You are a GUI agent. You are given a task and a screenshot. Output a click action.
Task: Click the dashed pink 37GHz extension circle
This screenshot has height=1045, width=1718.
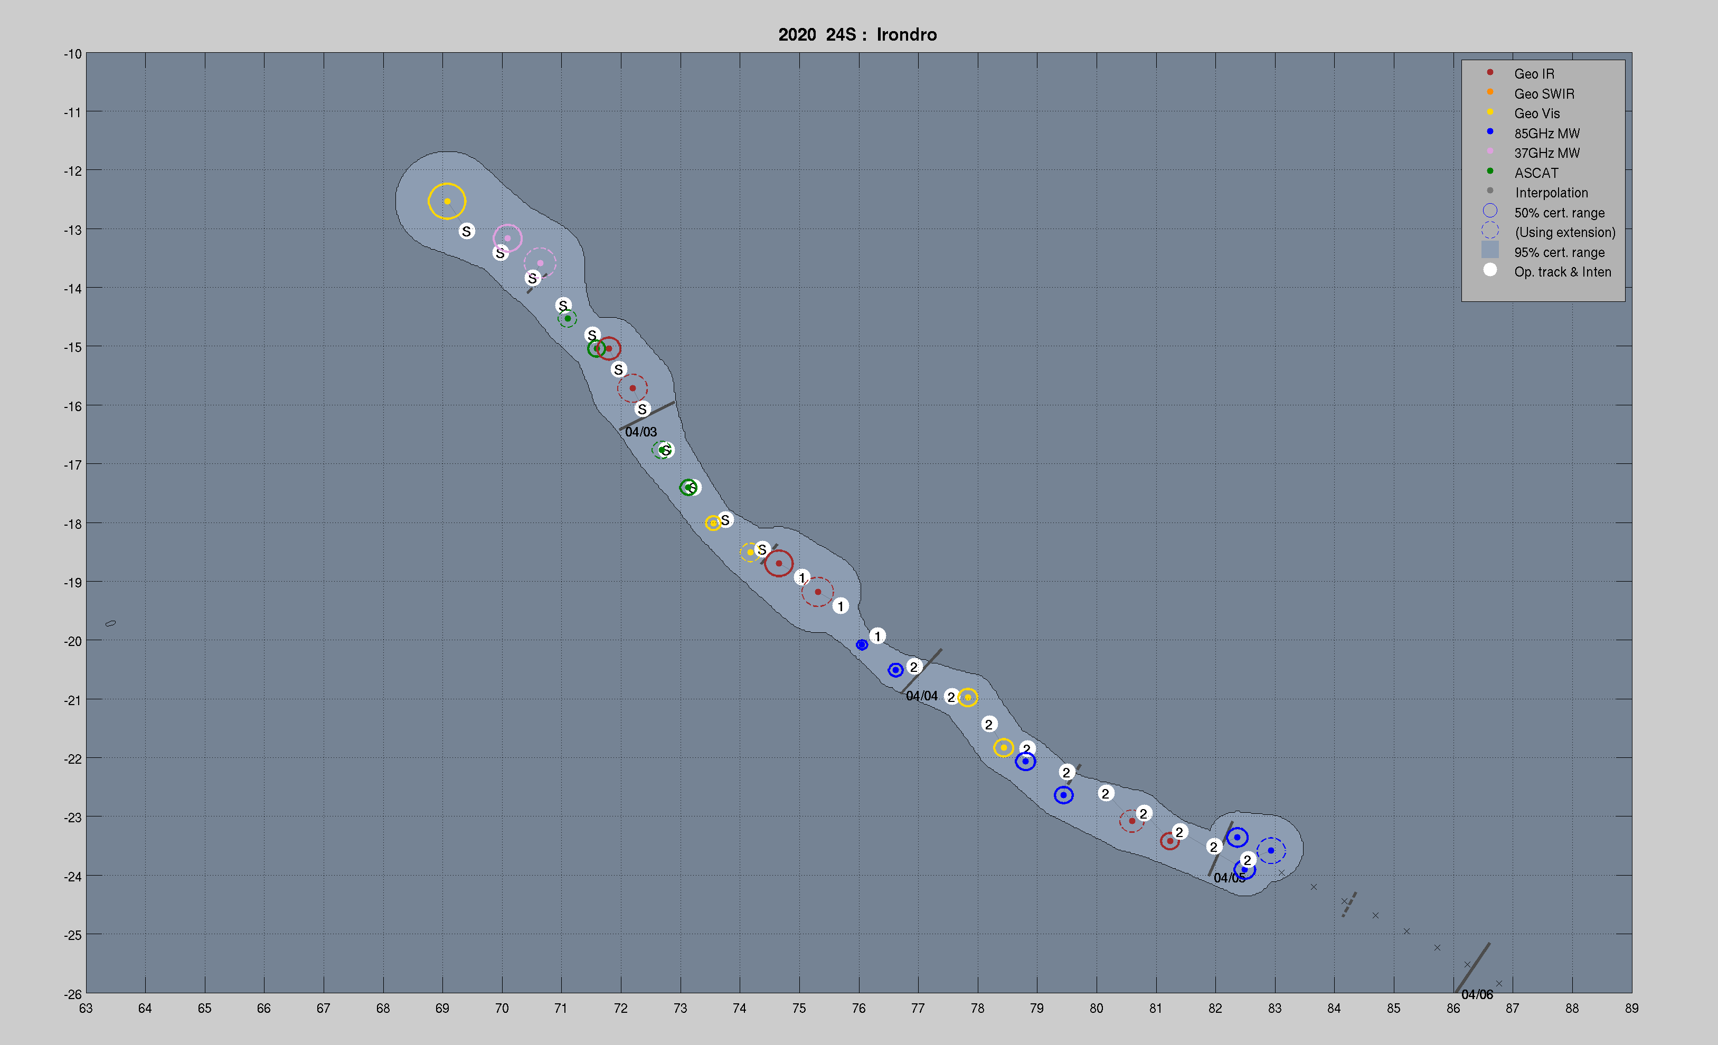pos(540,263)
